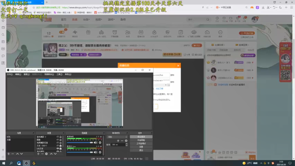Move the selected OBS source up
The height and width of the screenshot is (166, 295).
pyautogui.click(x=51, y=154)
